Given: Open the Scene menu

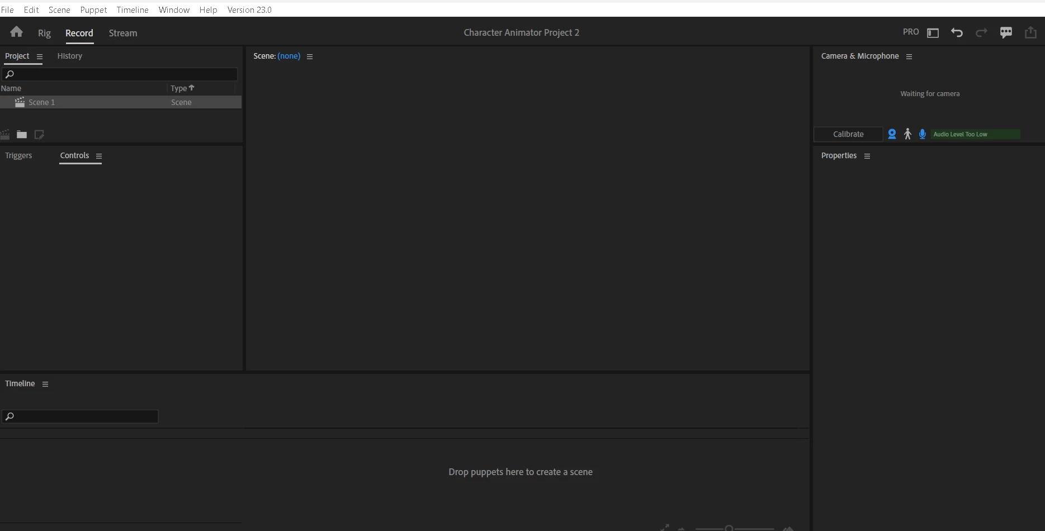Looking at the screenshot, I should pyautogui.click(x=59, y=10).
